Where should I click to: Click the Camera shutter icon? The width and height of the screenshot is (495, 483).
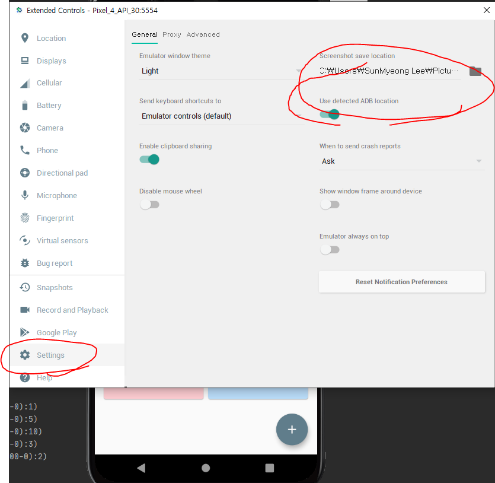pos(25,128)
